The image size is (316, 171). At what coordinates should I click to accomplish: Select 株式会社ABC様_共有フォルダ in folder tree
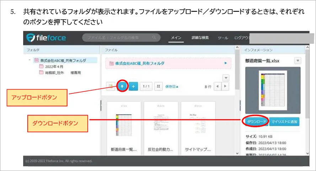[63, 60]
